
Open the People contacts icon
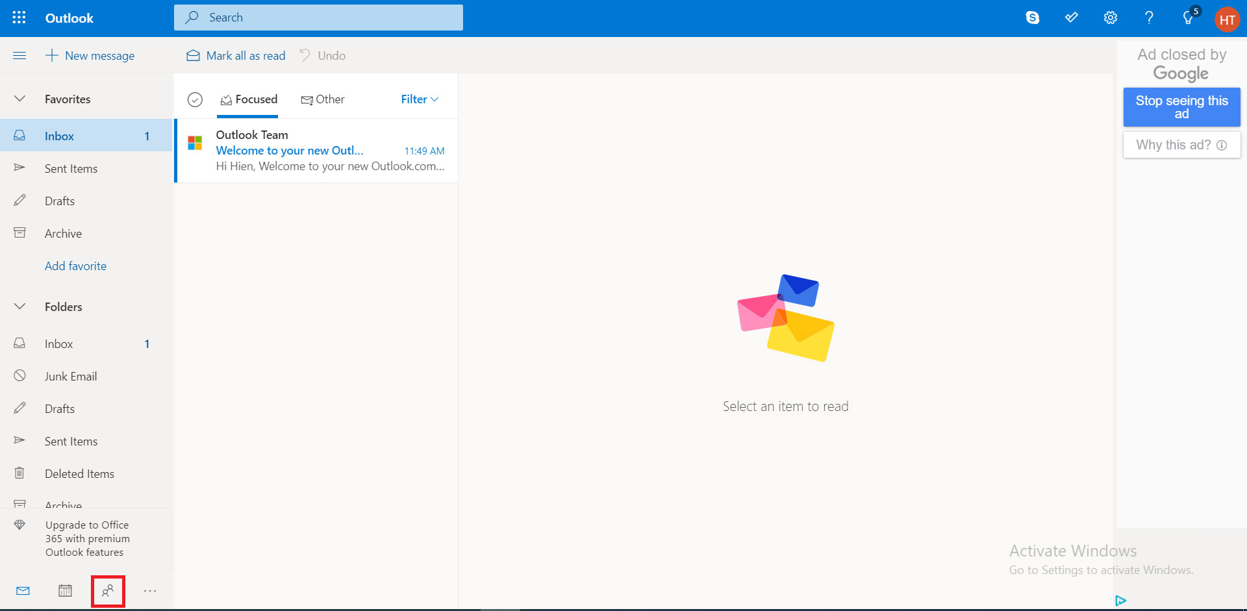tap(108, 591)
